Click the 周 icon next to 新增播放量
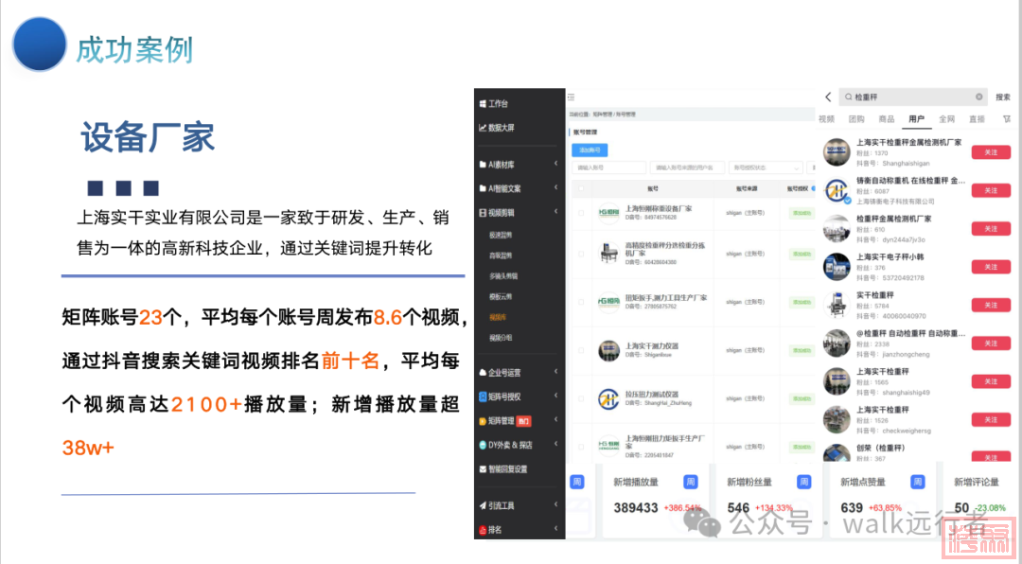This screenshot has width=1022, height=564. click(x=690, y=482)
